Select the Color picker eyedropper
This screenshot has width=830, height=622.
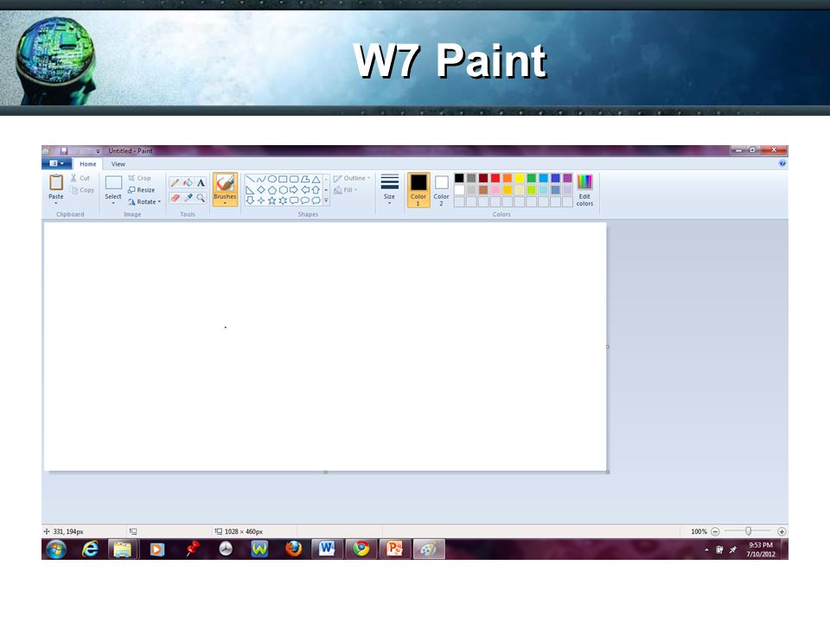[x=188, y=198]
